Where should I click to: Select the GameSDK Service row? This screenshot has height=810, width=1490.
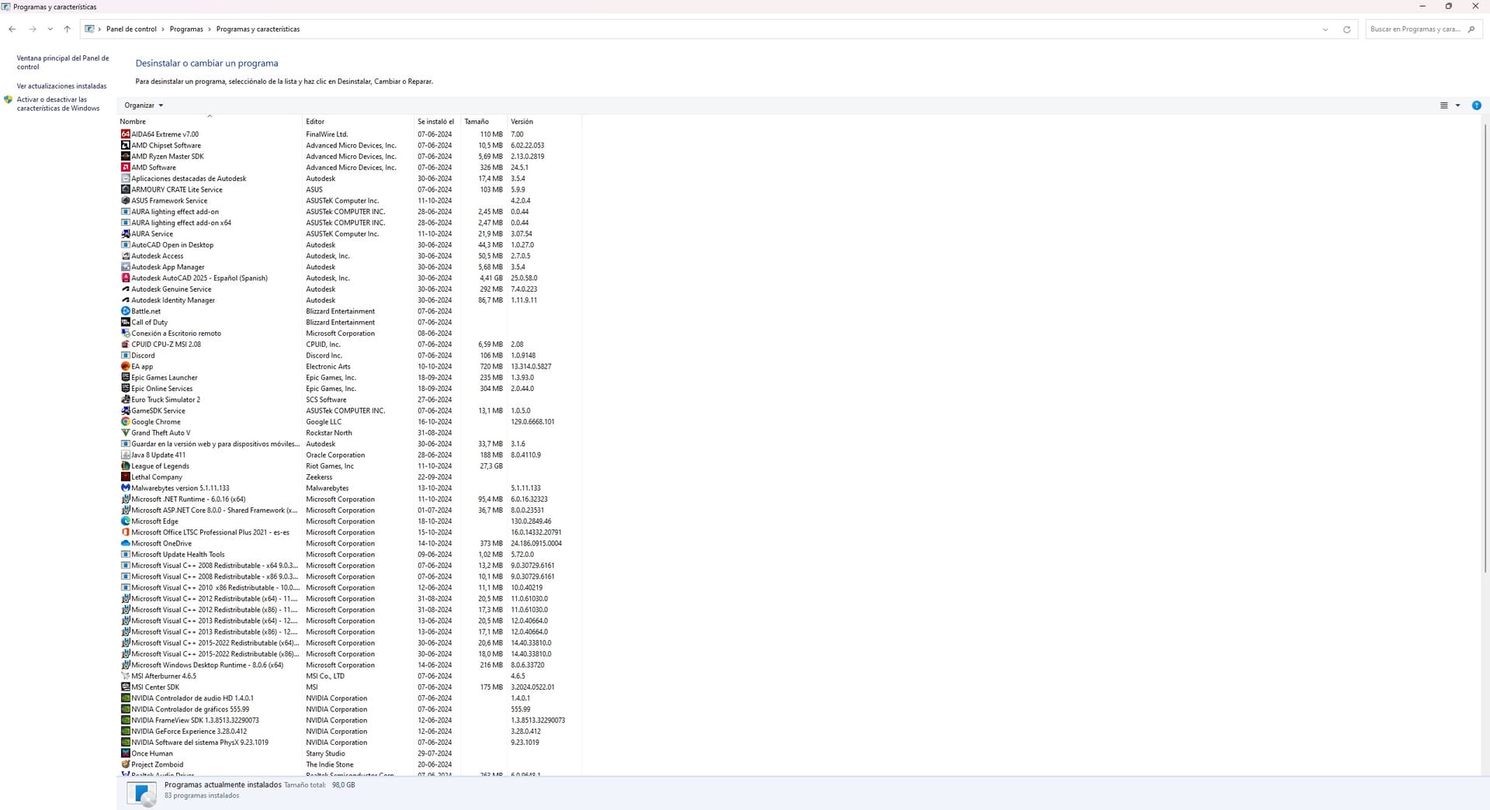pos(349,411)
